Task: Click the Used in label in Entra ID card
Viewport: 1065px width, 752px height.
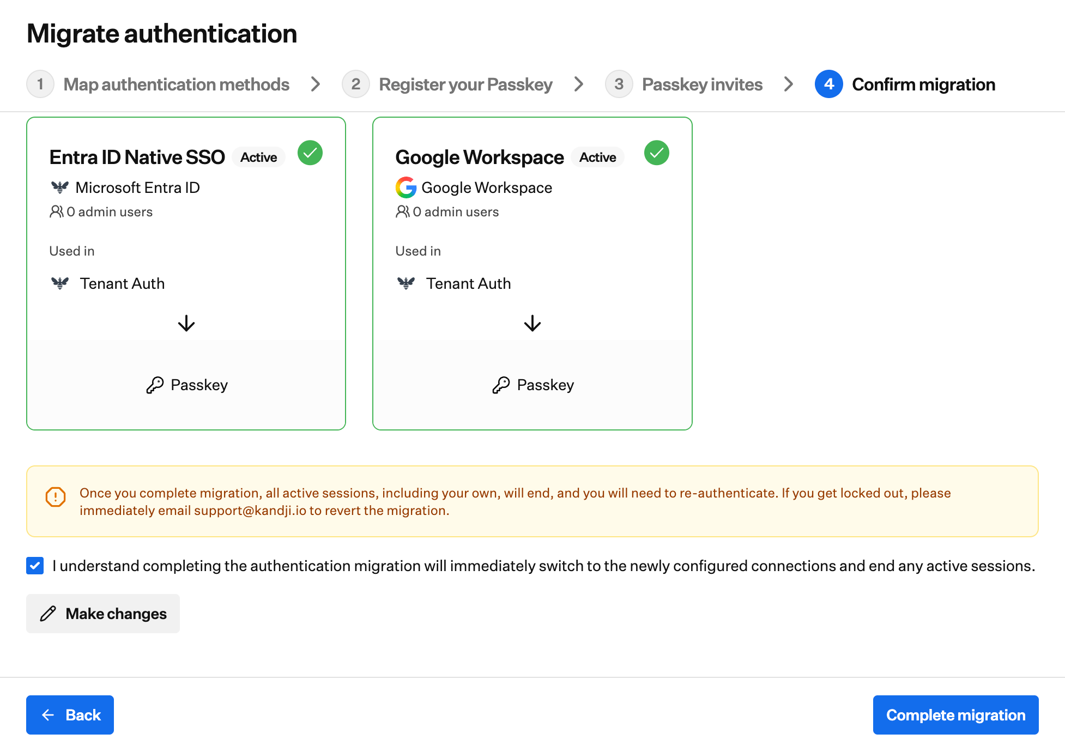Action: 72,251
